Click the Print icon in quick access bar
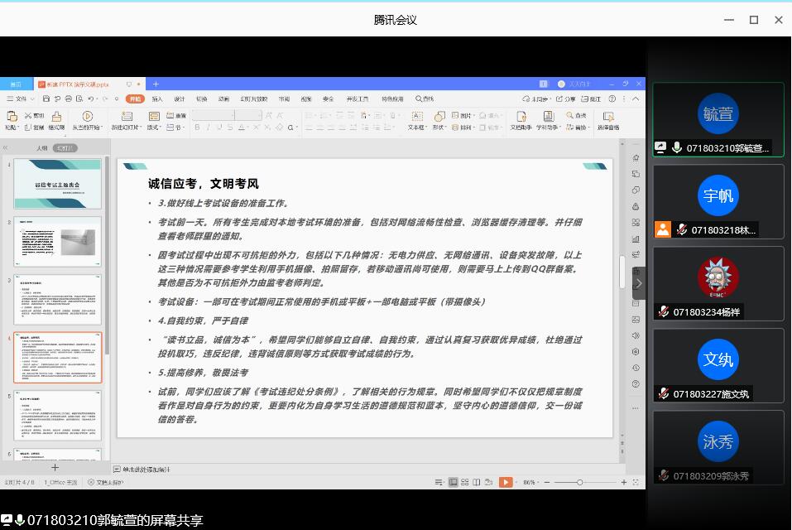Viewport: 792px width, 530px height. point(68,99)
